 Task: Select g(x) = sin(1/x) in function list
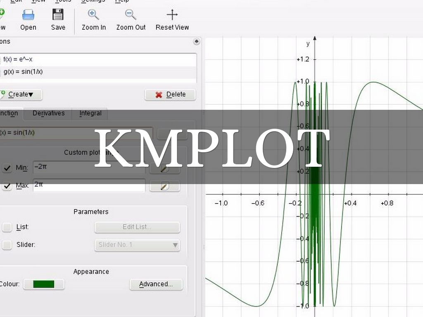pos(23,72)
